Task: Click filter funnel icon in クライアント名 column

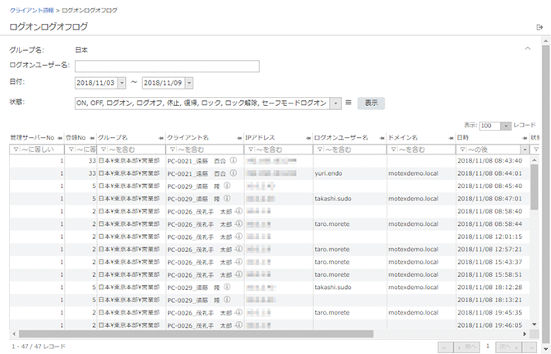Action: [172, 149]
